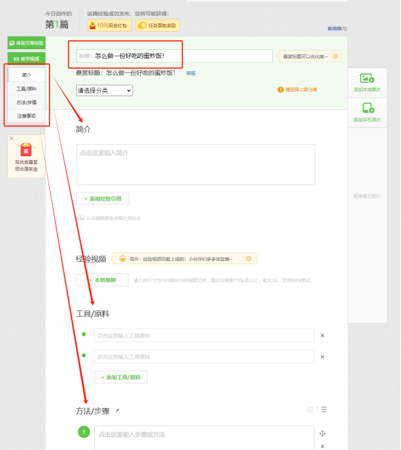Select 简介 in the left navigation
401x450 pixels.
[26, 75]
